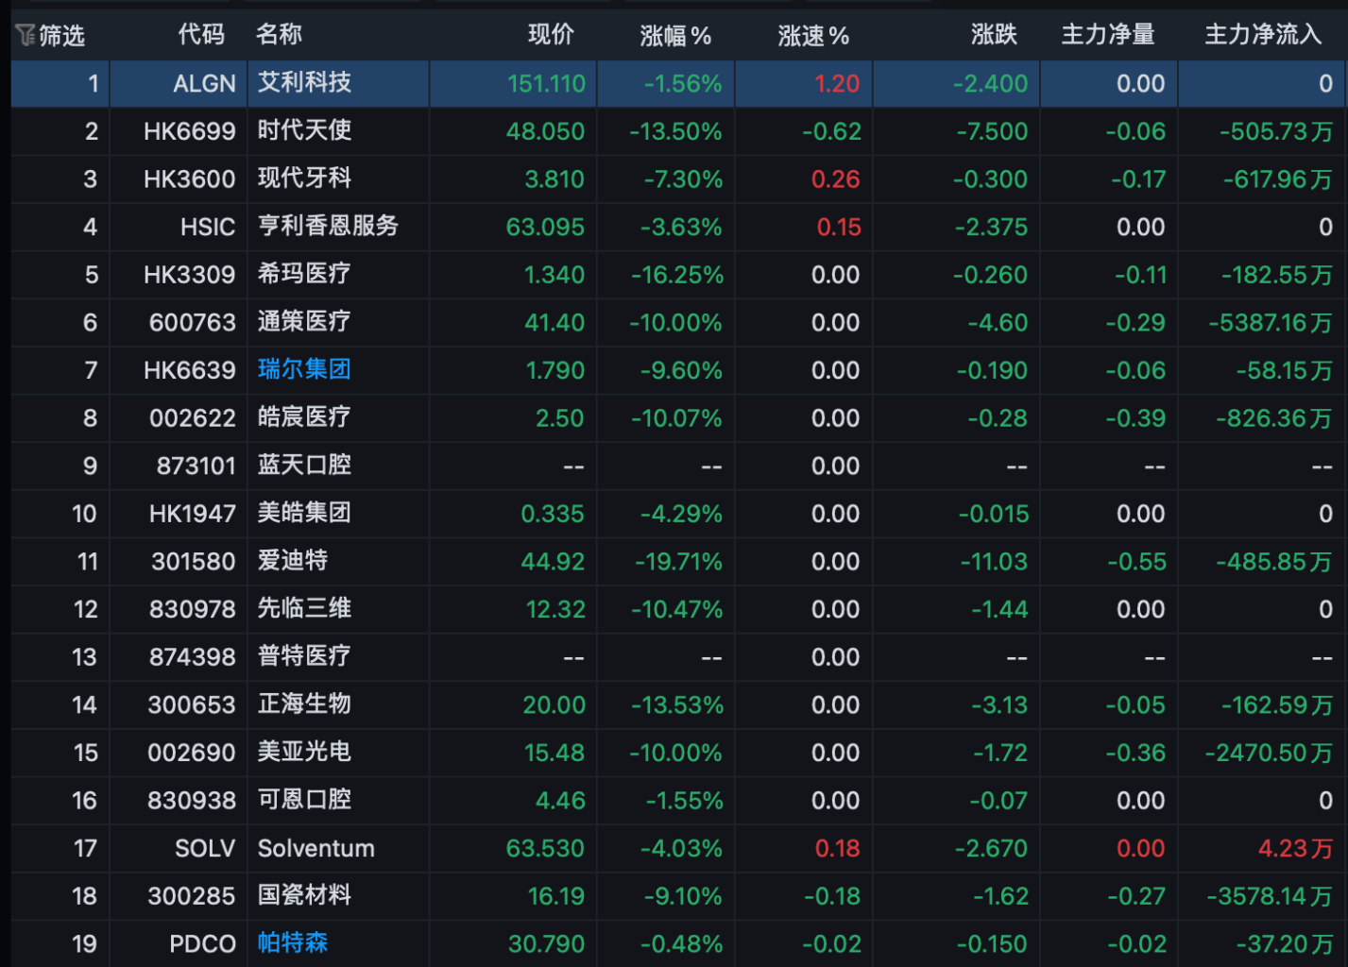Viewport: 1348px width, 967px height.
Task: Sort by 涨速% column header
Action: (813, 36)
